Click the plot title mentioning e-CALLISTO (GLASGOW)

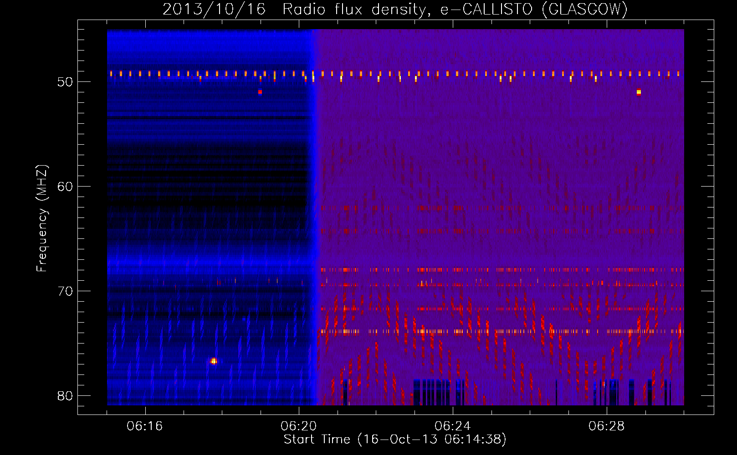(x=395, y=9)
